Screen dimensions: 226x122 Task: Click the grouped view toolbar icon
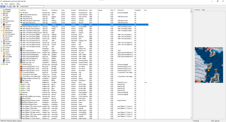(10, 6)
